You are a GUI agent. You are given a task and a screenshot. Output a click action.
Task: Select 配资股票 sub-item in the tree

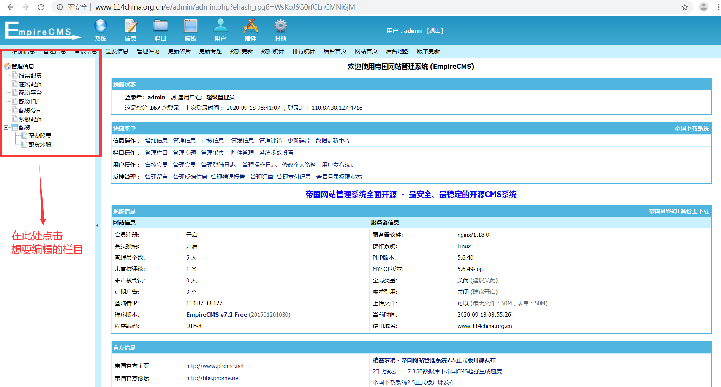click(x=40, y=136)
